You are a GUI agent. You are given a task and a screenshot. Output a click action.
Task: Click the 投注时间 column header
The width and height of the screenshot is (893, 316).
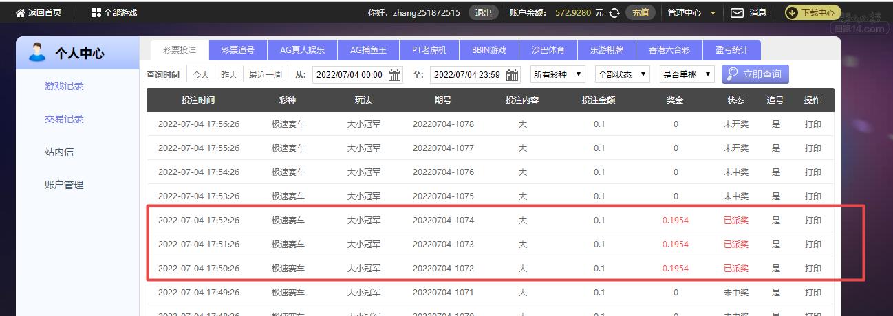click(x=198, y=100)
